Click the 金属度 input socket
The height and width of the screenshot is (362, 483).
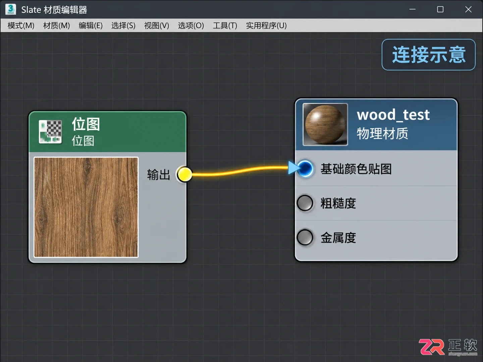click(x=305, y=237)
